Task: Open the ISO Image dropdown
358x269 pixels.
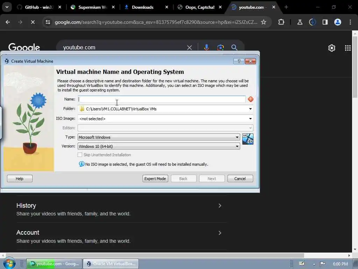Action: pyautogui.click(x=250, y=118)
